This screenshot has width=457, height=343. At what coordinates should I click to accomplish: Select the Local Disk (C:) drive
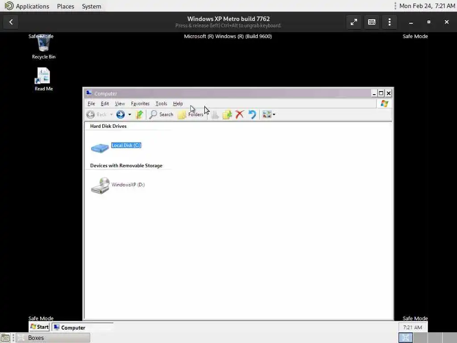click(116, 147)
